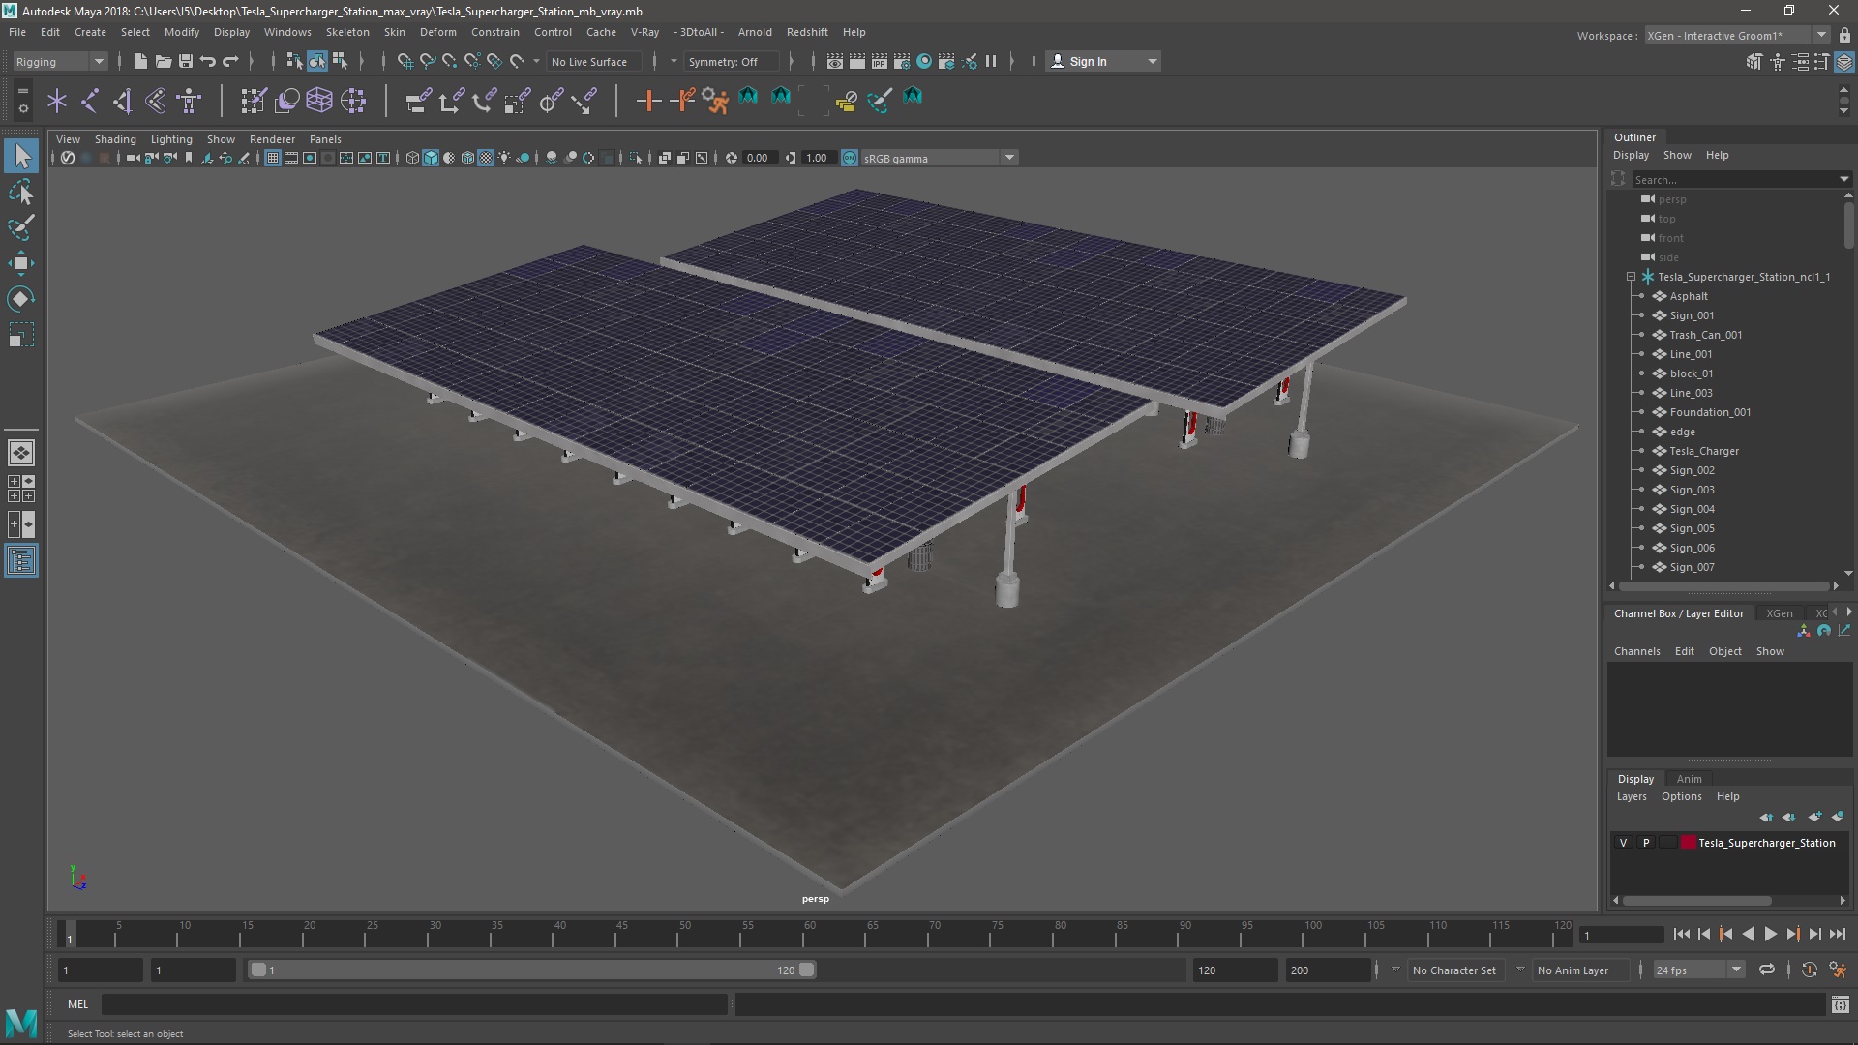Toggle layer playback P box

pos(1646,843)
